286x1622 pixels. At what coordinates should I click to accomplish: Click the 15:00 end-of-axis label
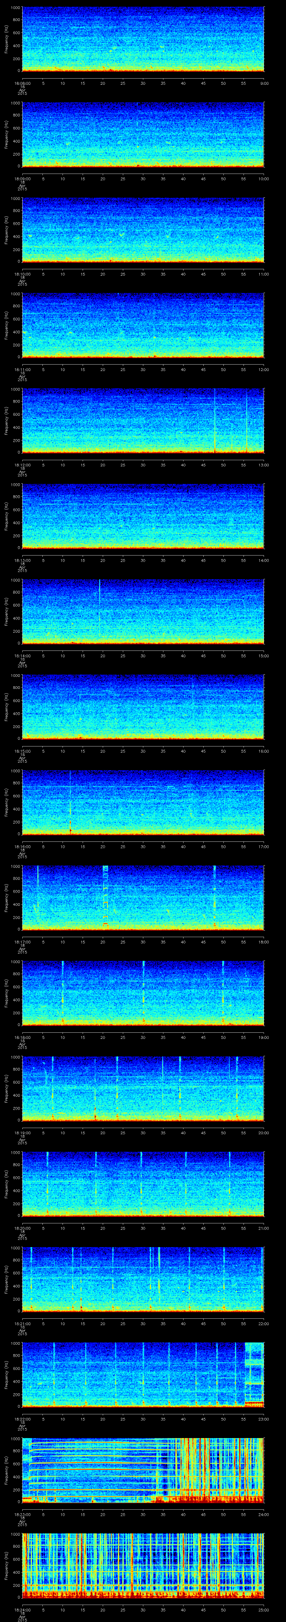tap(264, 656)
